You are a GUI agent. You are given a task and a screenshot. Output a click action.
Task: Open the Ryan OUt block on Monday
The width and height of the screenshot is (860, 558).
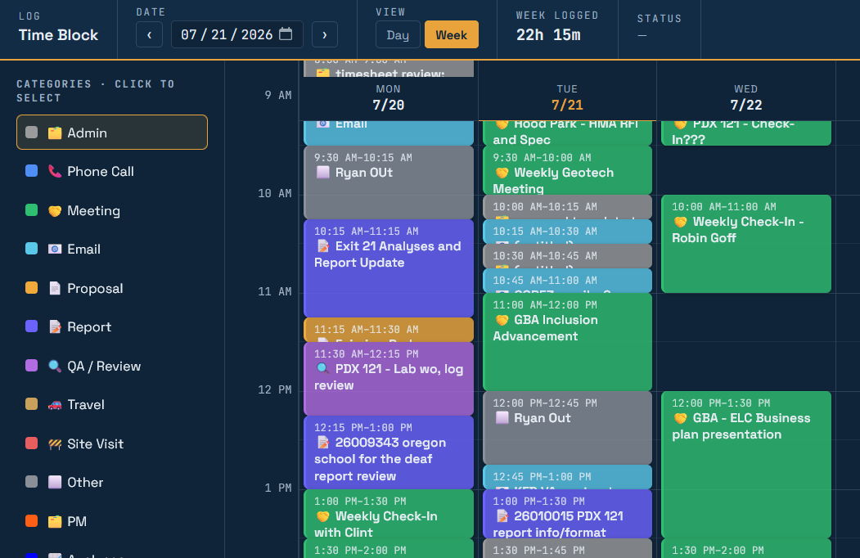[x=389, y=182]
